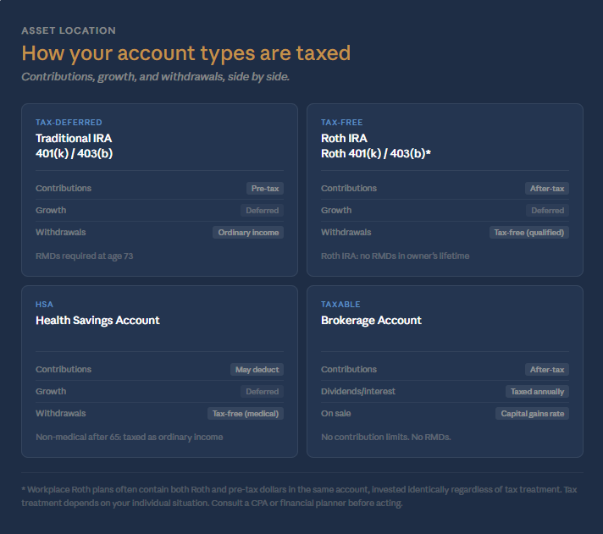The image size is (603, 534).
Task: Click the "Taxed annually" badge
Action: [x=537, y=392]
